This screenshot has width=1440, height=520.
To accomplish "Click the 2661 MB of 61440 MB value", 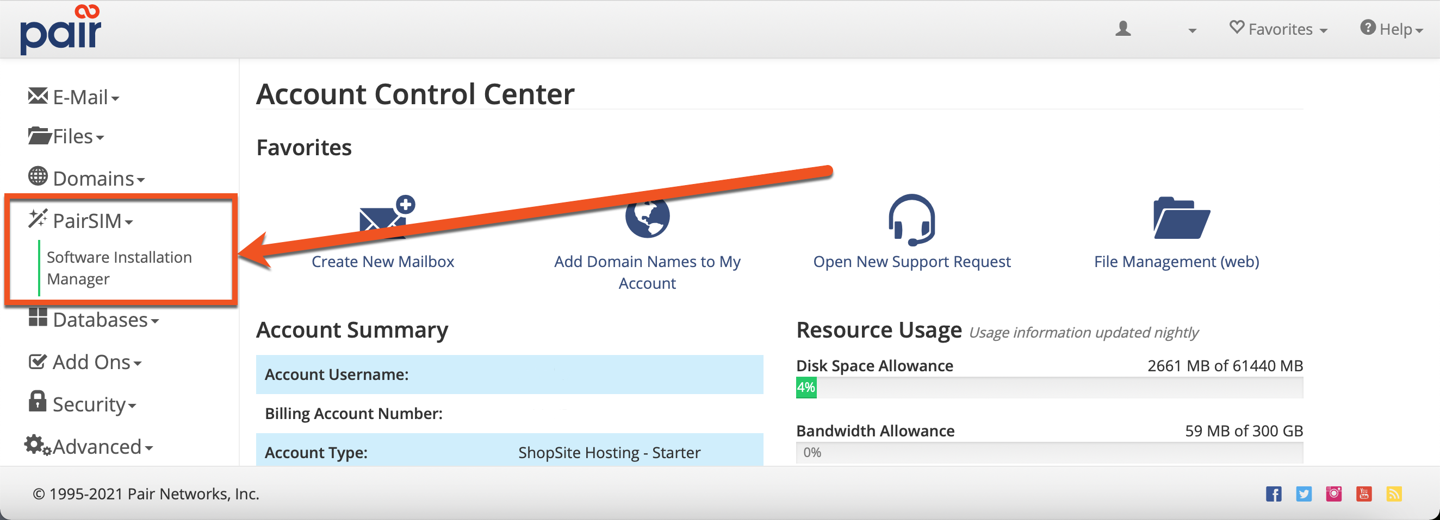I will click(x=1225, y=365).
